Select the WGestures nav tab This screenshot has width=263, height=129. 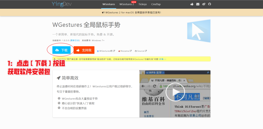pos(109,4)
